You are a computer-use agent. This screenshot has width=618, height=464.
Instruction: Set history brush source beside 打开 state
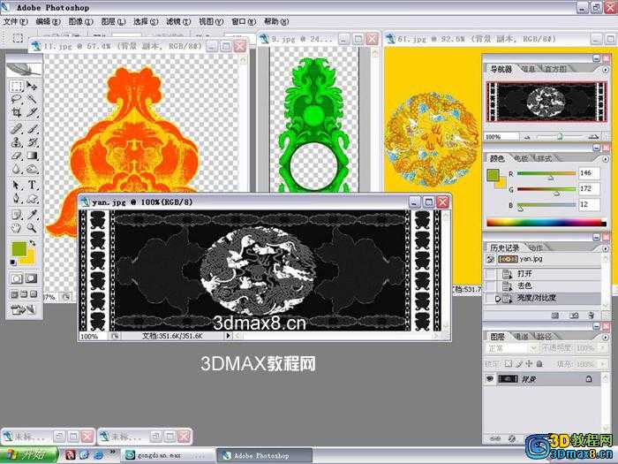point(490,273)
